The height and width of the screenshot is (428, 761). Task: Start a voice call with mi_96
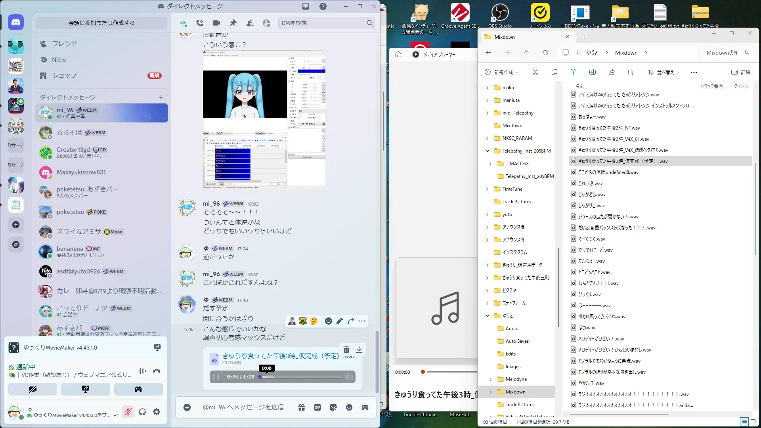coord(200,23)
